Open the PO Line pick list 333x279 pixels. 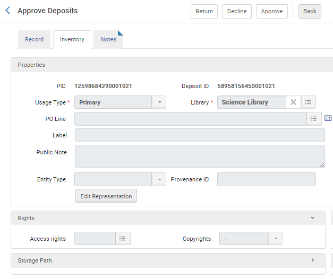pyautogui.click(x=314, y=119)
